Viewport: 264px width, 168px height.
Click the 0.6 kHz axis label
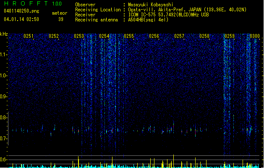(x=4, y=160)
